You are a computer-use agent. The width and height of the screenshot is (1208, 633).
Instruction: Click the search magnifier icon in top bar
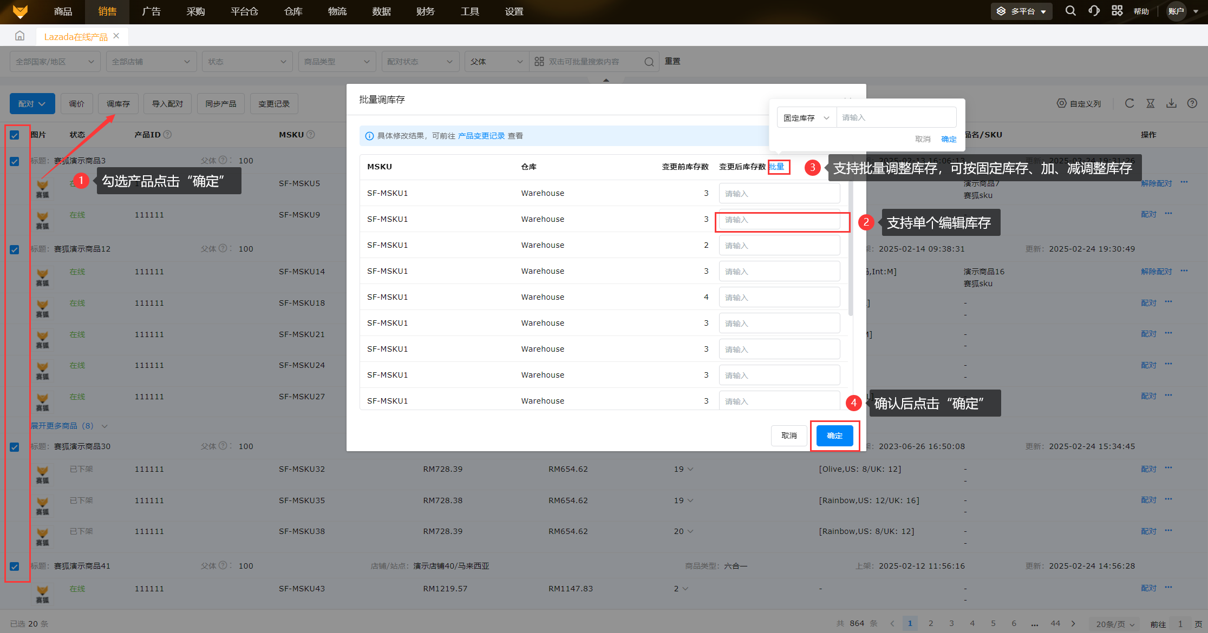(1070, 11)
